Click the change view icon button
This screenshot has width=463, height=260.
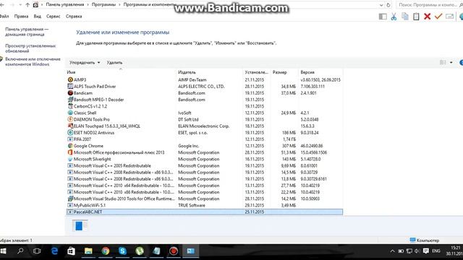(x=443, y=63)
